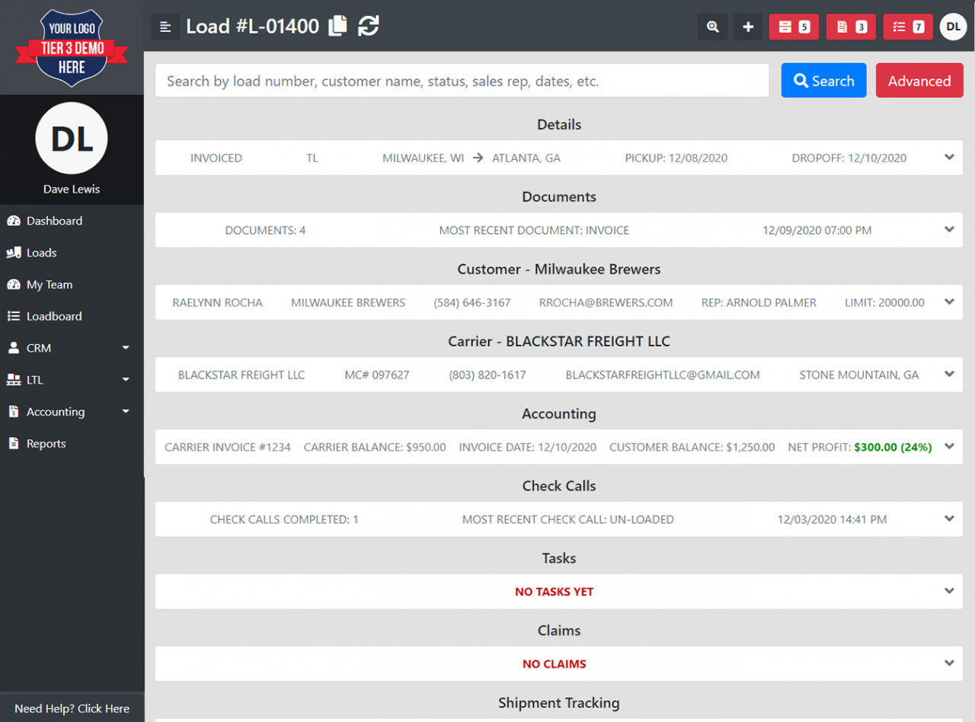The image size is (975, 722).
Task: Click the blue Search button
Action: (x=823, y=80)
